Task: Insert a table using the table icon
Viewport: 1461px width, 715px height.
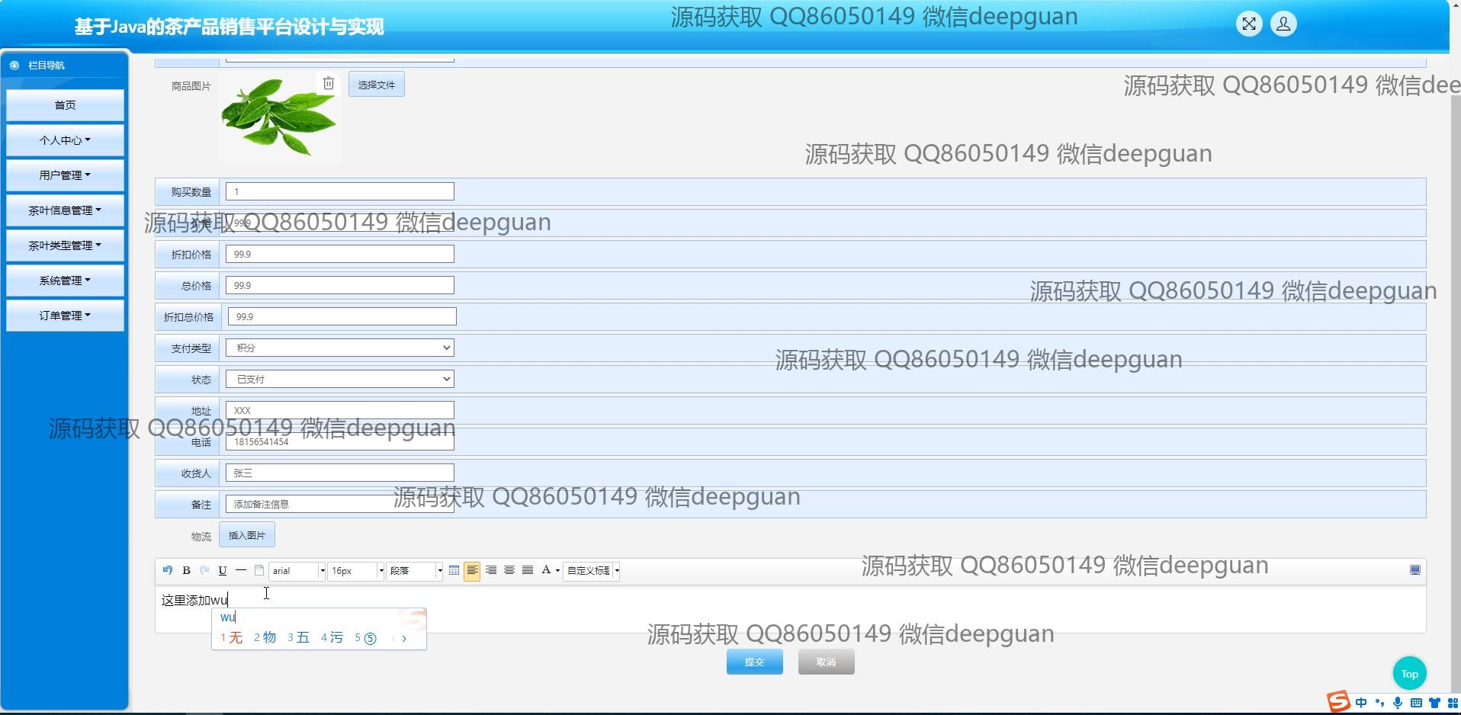Action: point(454,570)
